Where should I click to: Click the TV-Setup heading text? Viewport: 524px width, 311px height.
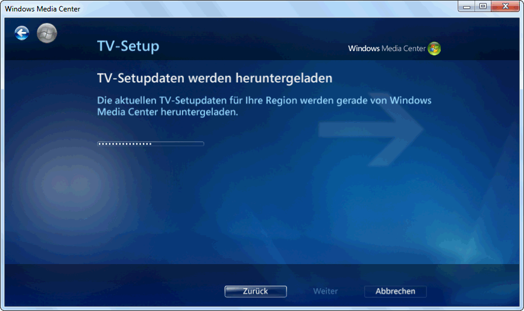click(128, 46)
